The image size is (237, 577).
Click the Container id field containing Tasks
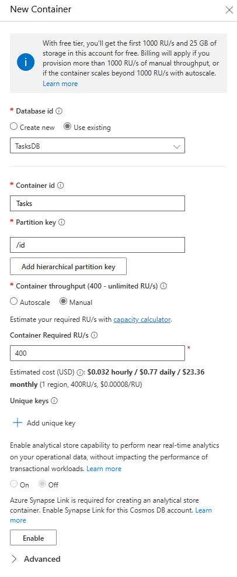coord(97,204)
